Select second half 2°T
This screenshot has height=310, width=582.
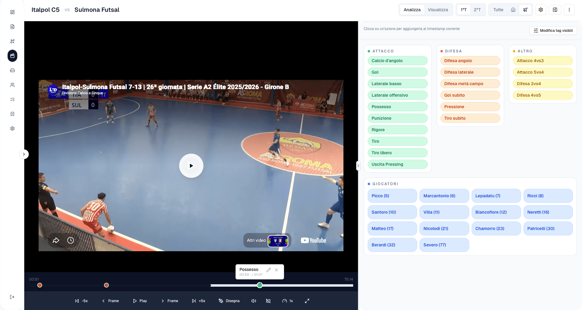click(x=477, y=10)
